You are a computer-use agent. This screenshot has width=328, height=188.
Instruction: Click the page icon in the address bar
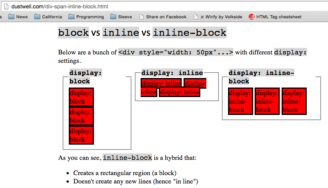(6, 6)
